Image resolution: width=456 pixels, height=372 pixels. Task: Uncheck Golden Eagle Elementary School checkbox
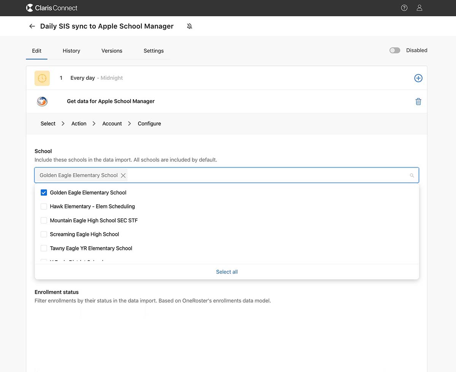(44, 192)
